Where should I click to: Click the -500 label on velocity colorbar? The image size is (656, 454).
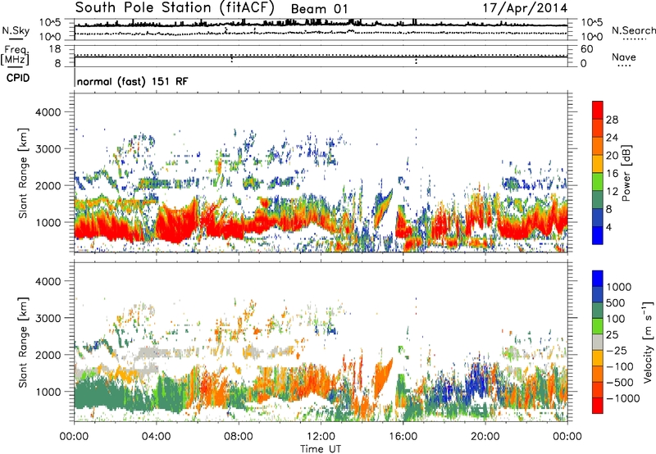click(620, 383)
